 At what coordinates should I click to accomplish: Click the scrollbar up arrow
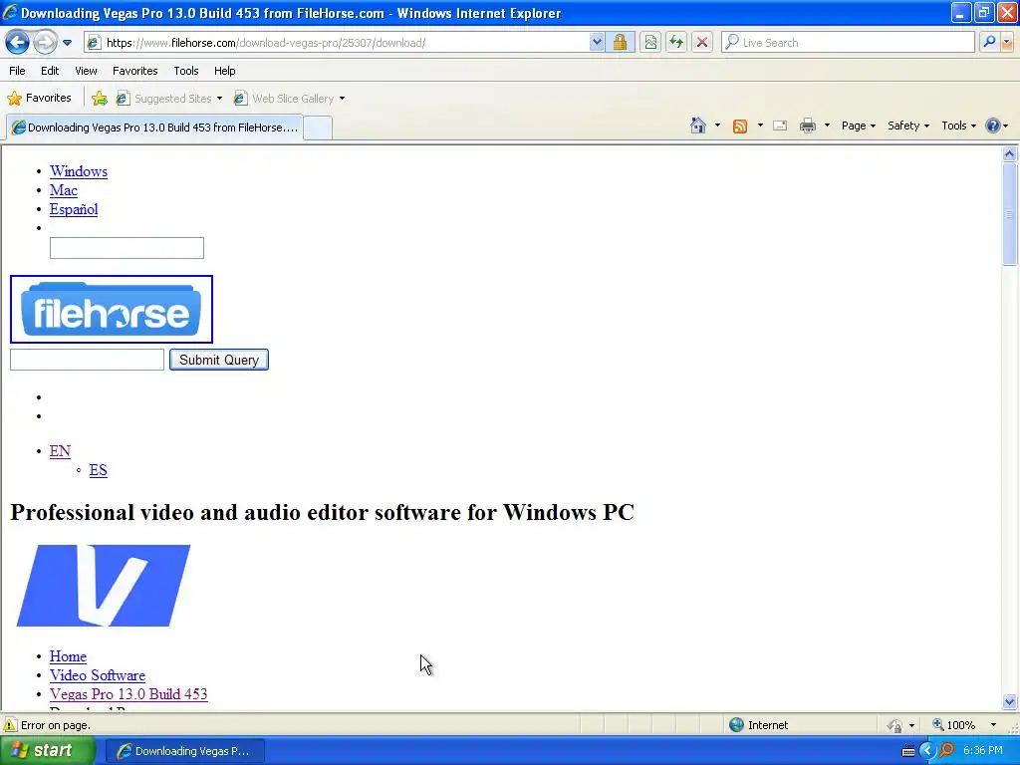tap(1010, 154)
